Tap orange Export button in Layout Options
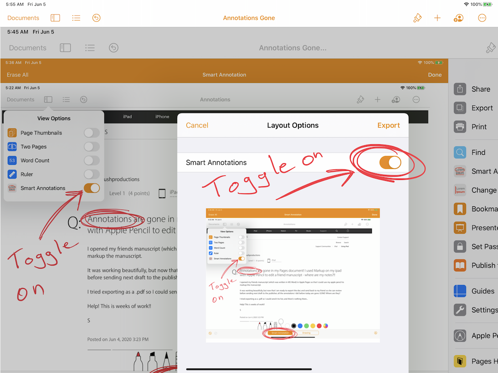Screen dimensions: 498x373 click(x=389, y=125)
